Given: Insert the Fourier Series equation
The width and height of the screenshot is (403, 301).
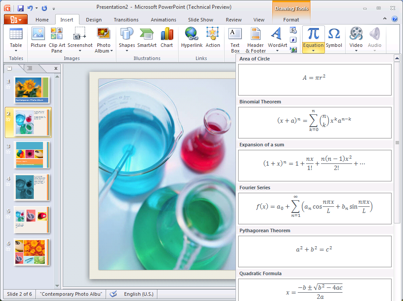Looking at the screenshot, I should click(314, 208).
